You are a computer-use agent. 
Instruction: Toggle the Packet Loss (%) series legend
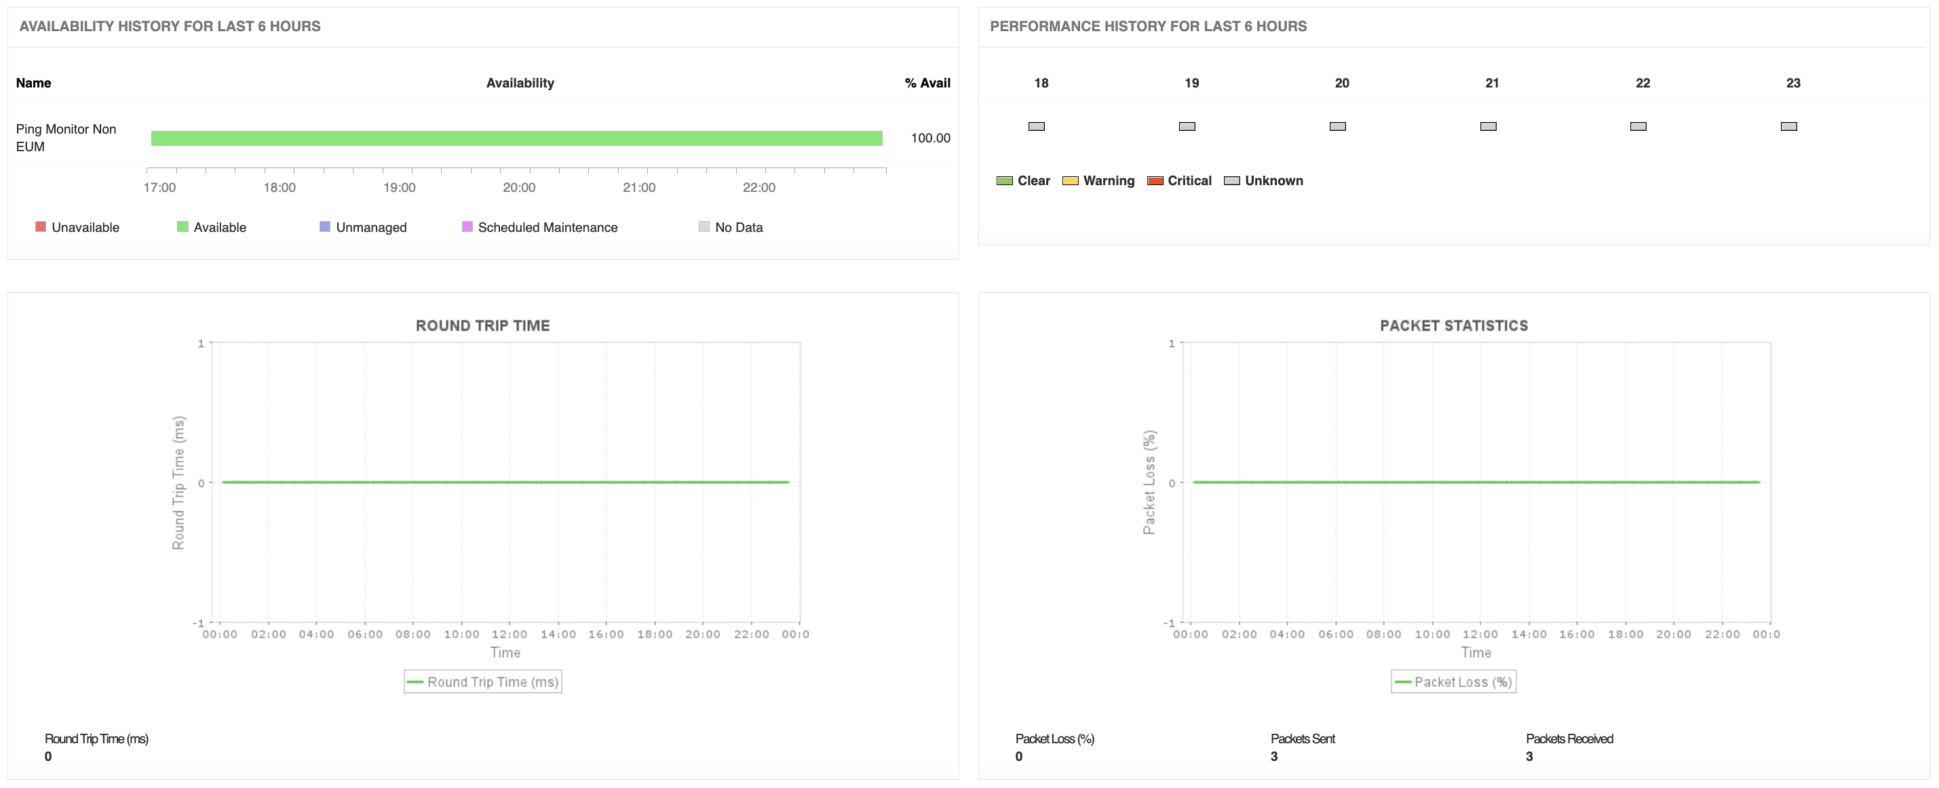pyautogui.click(x=1453, y=681)
